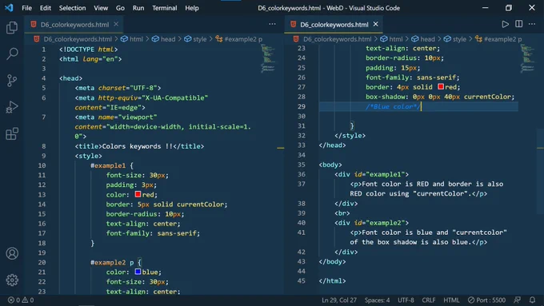Expand style breadcrumb in right editor
The width and height of the screenshot is (544, 306).
[455, 39]
